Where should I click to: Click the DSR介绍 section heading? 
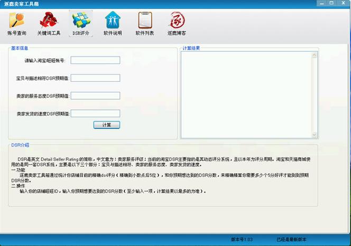[20, 145]
